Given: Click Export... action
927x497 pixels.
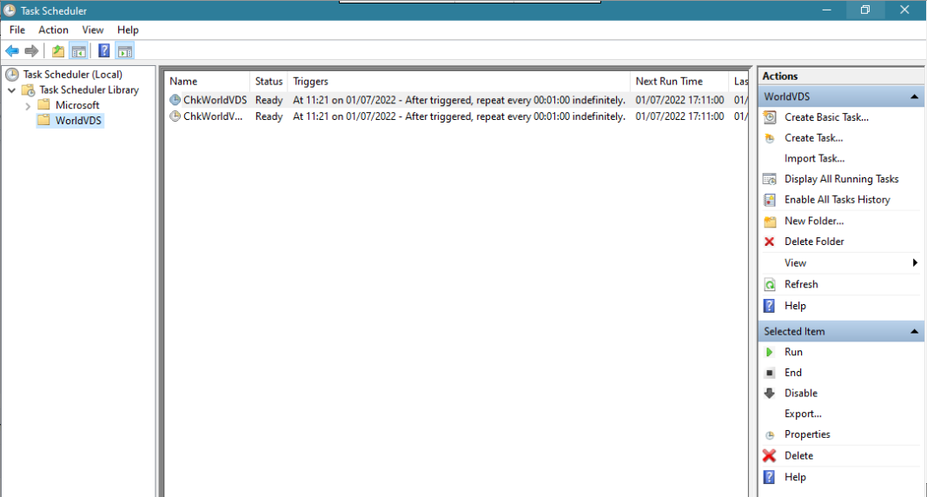Looking at the screenshot, I should click(803, 414).
